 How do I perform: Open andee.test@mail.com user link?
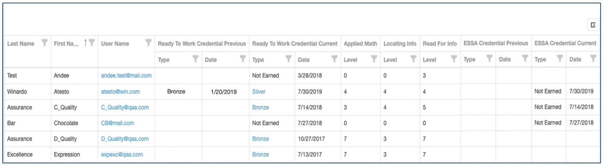click(x=126, y=75)
